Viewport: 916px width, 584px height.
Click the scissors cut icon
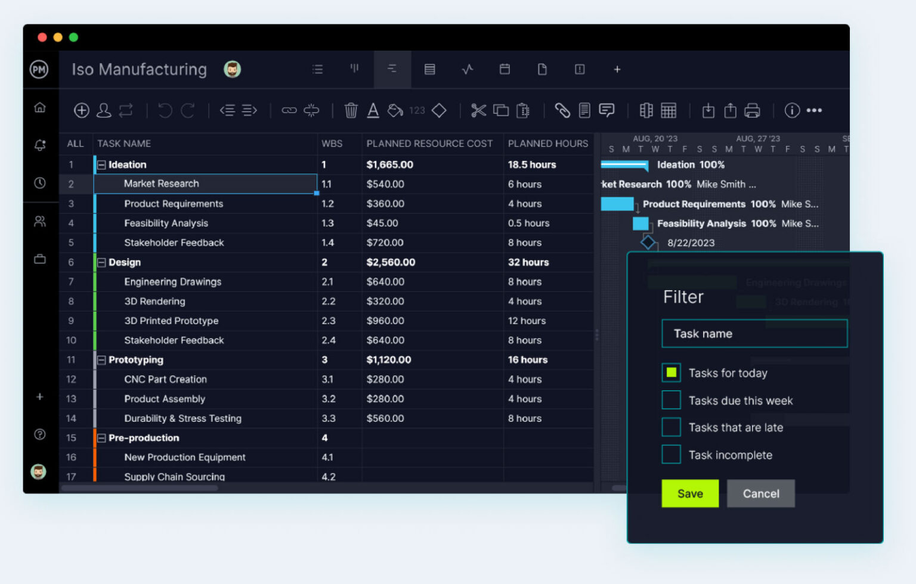pos(478,110)
